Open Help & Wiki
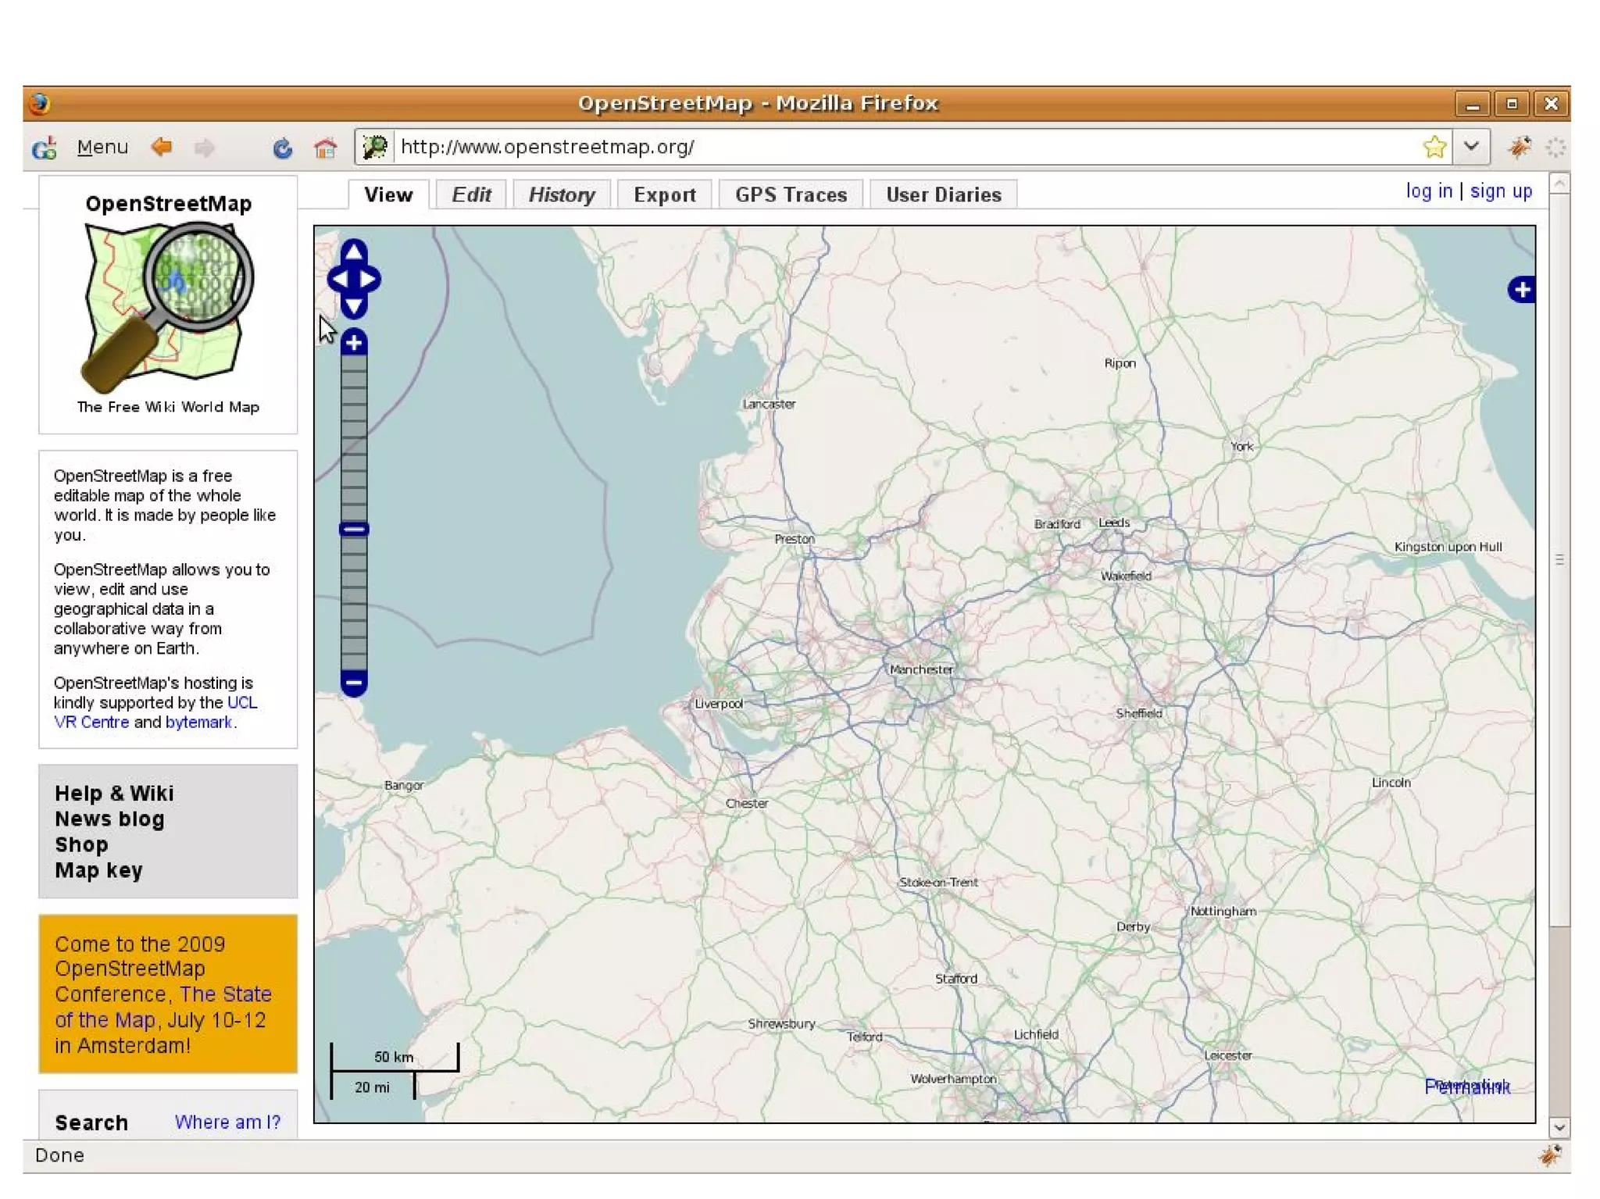This screenshot has width=1600, height=1199. [114, 794]
